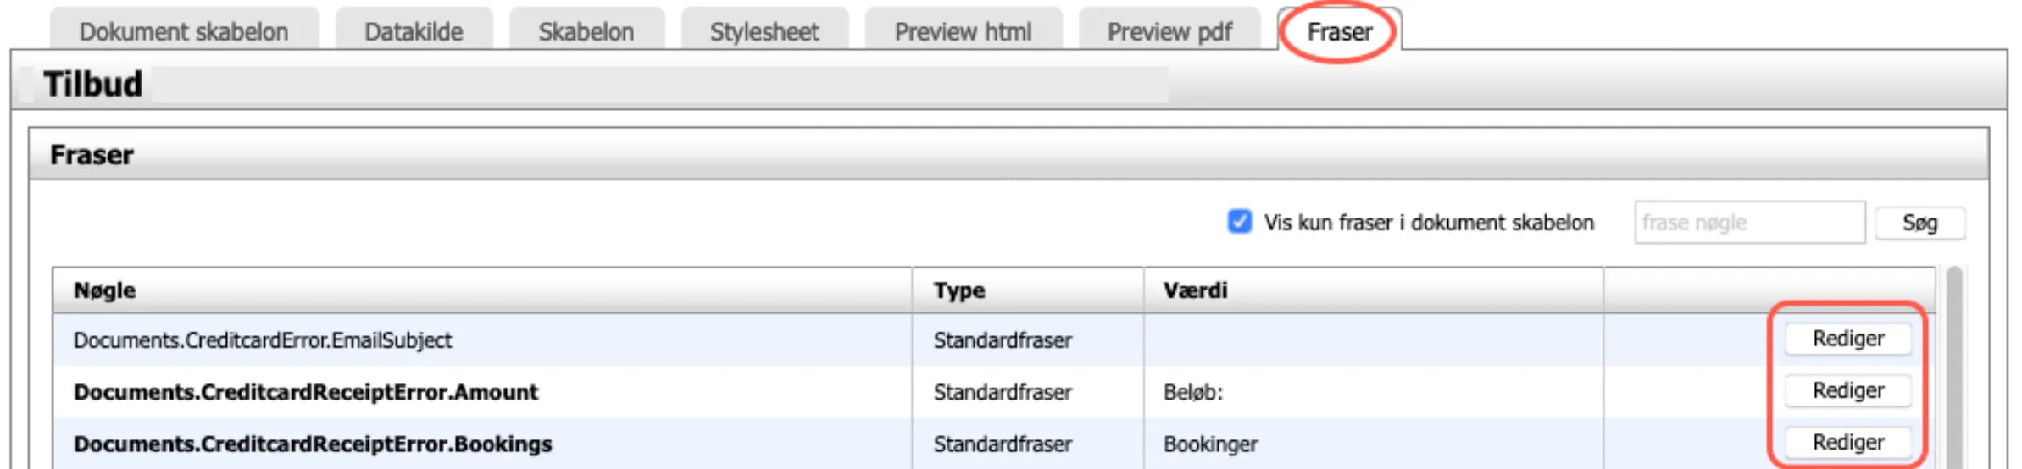The width and height of the screenshot is (2022, 469).
Task: Open the Preview html tab
Action: 963,31
